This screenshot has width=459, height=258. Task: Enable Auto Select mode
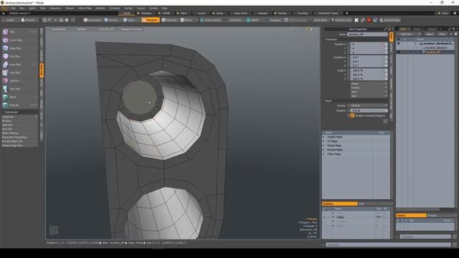(93, 20)
